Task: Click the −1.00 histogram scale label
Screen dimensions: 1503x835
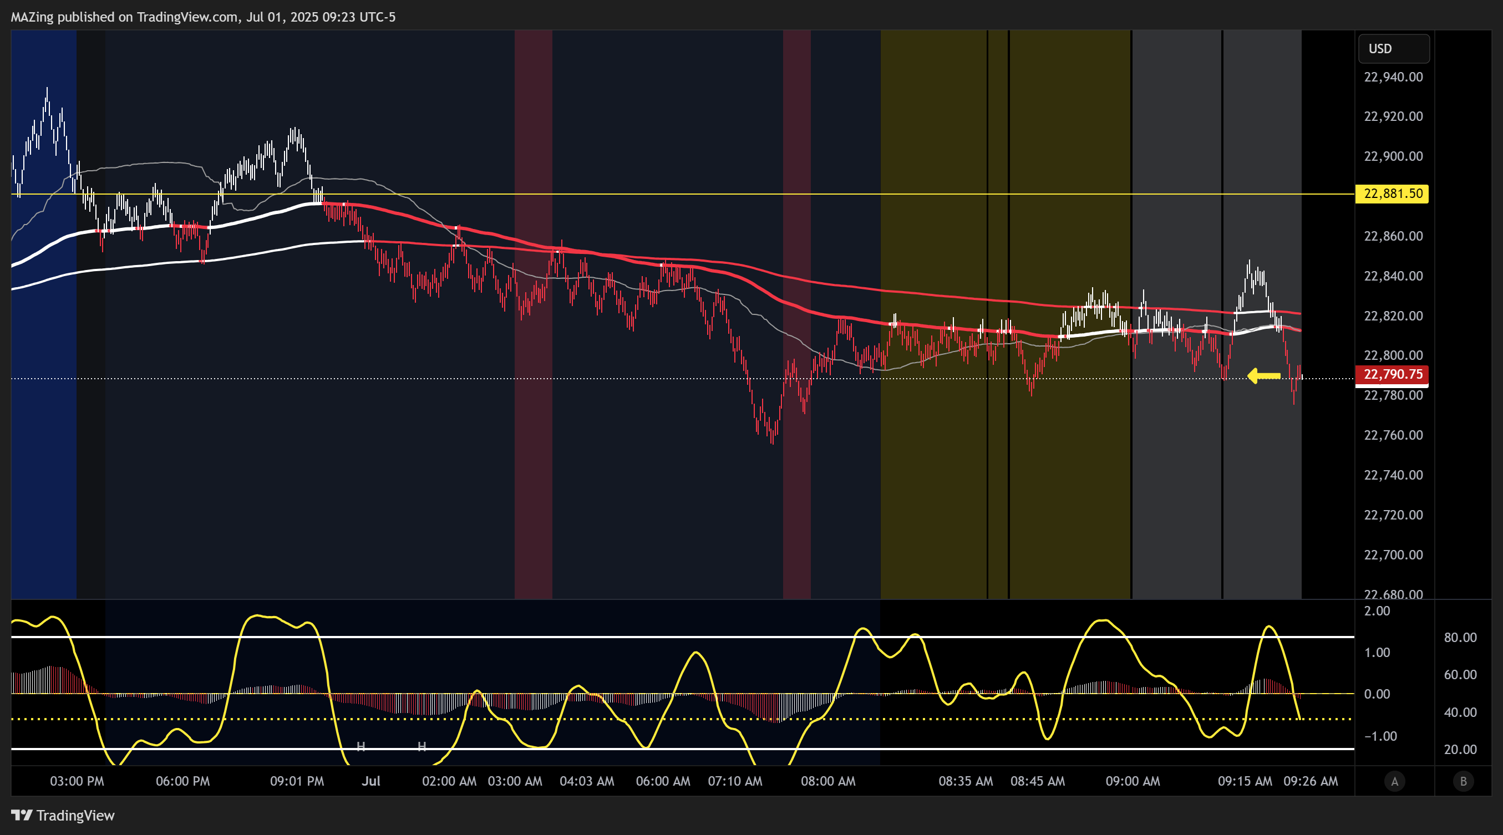Action: (x=1380, y=736)
